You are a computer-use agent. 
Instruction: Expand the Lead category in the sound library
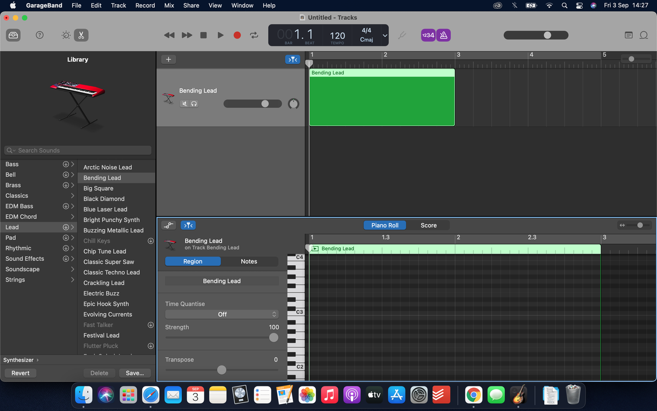click(73, 227)
